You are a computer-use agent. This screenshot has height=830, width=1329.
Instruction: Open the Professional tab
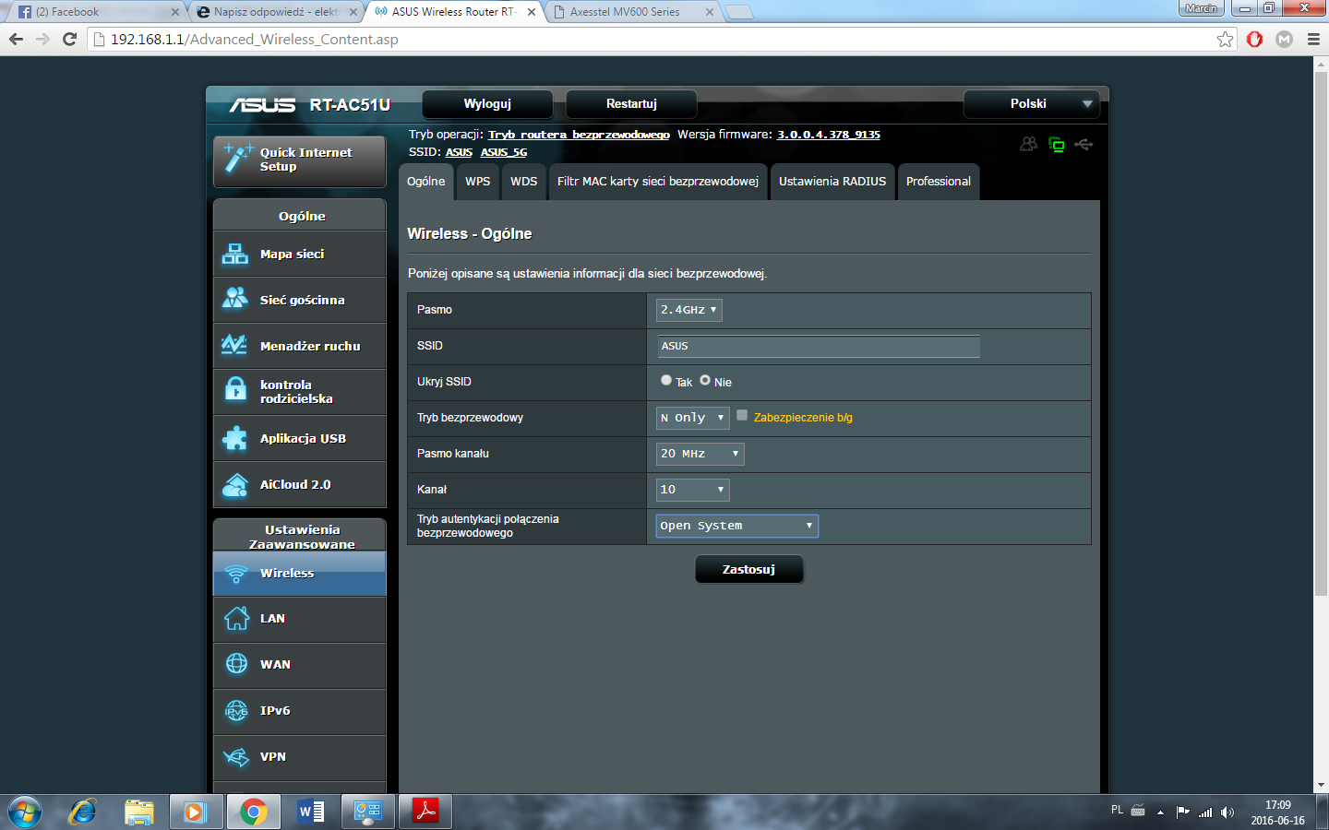pos(939,182)
